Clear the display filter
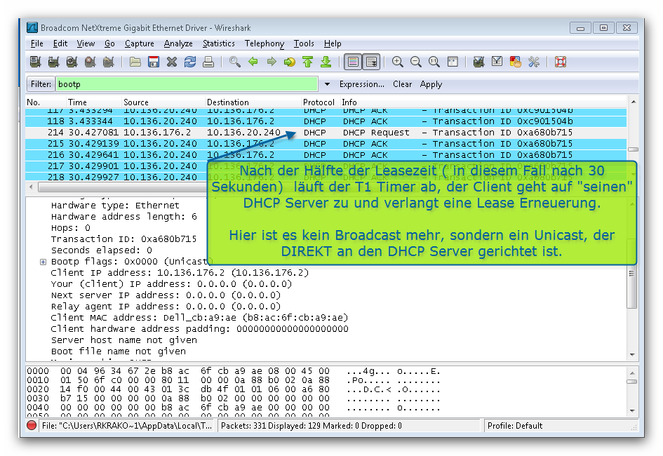Screen dimensions: 663x456 (402, 84)
